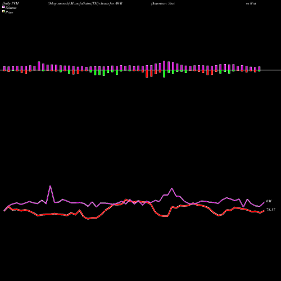Click the '78.17' price value label

(x=271, y=210)
